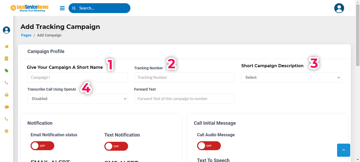Click the phone icon directly below the tag
Image resolution: width=360 pixels, height=162 pixels.
pos(7,83)
